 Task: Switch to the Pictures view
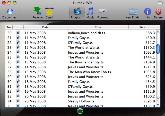[103, 13]
